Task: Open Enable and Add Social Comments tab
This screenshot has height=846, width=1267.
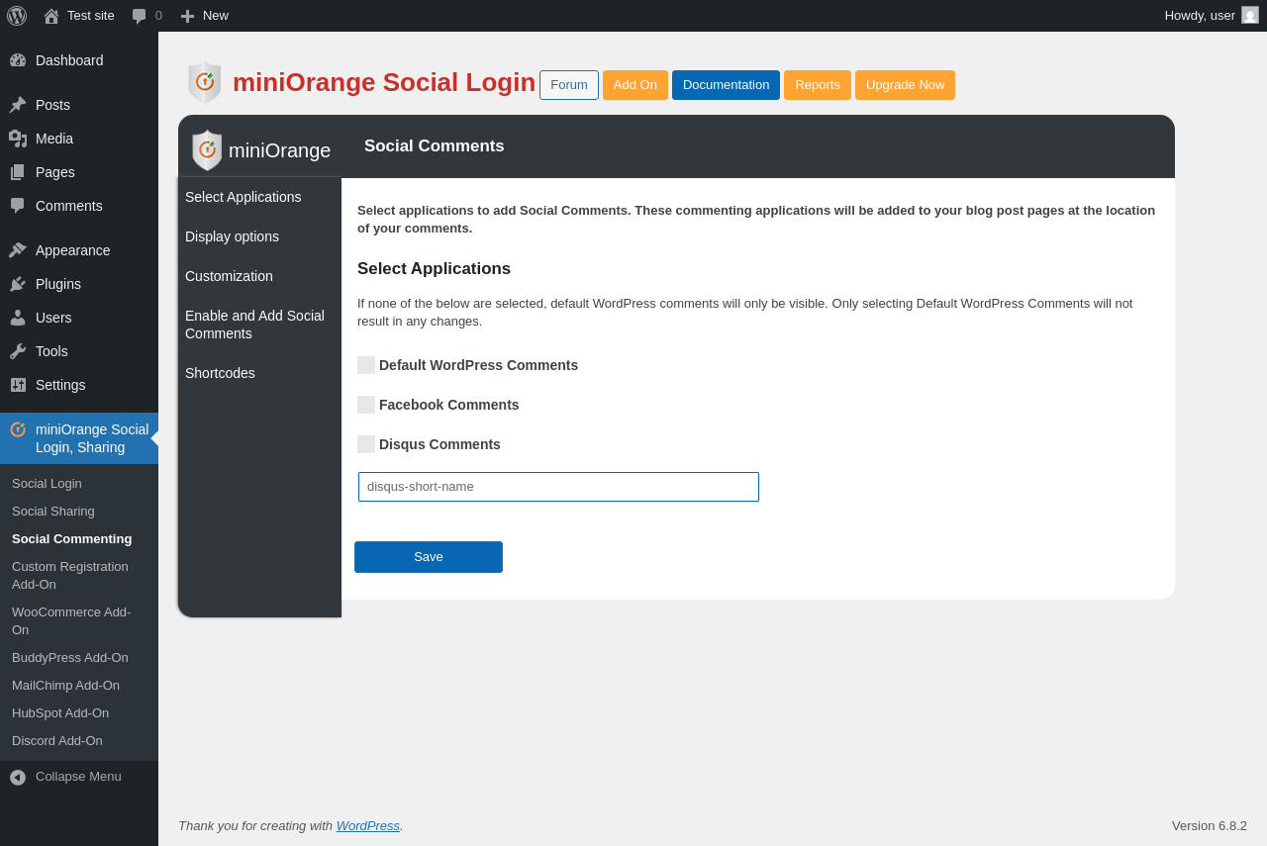Action: pos(259,325)
